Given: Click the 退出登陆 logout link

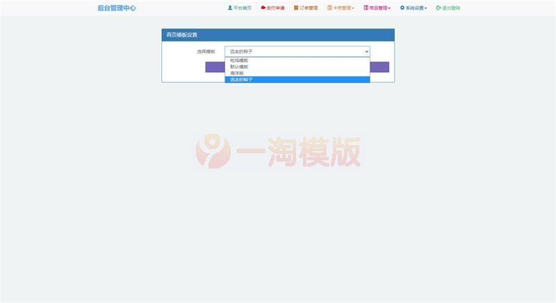Looking at the screenshot, I should pyautogui.click(x=448, y=8).
